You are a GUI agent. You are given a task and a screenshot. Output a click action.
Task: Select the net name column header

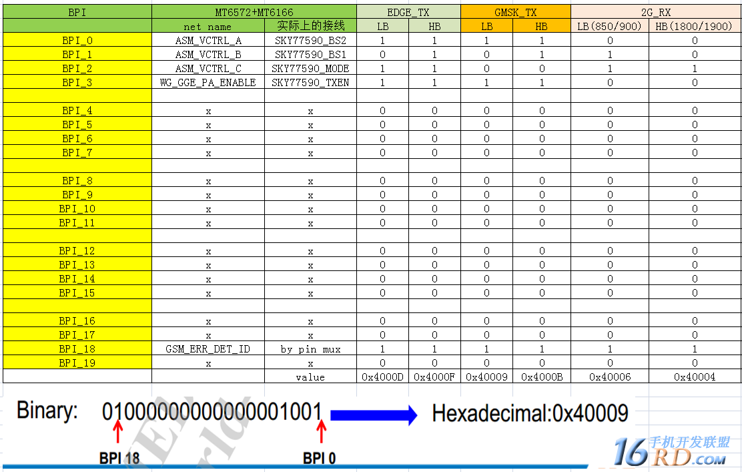(x=208, y=26)
